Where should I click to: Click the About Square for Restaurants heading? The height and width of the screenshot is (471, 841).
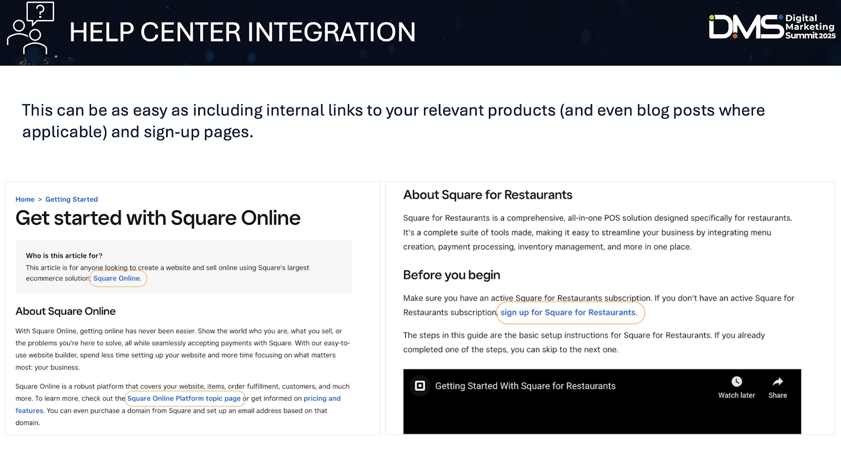[488, 195]
